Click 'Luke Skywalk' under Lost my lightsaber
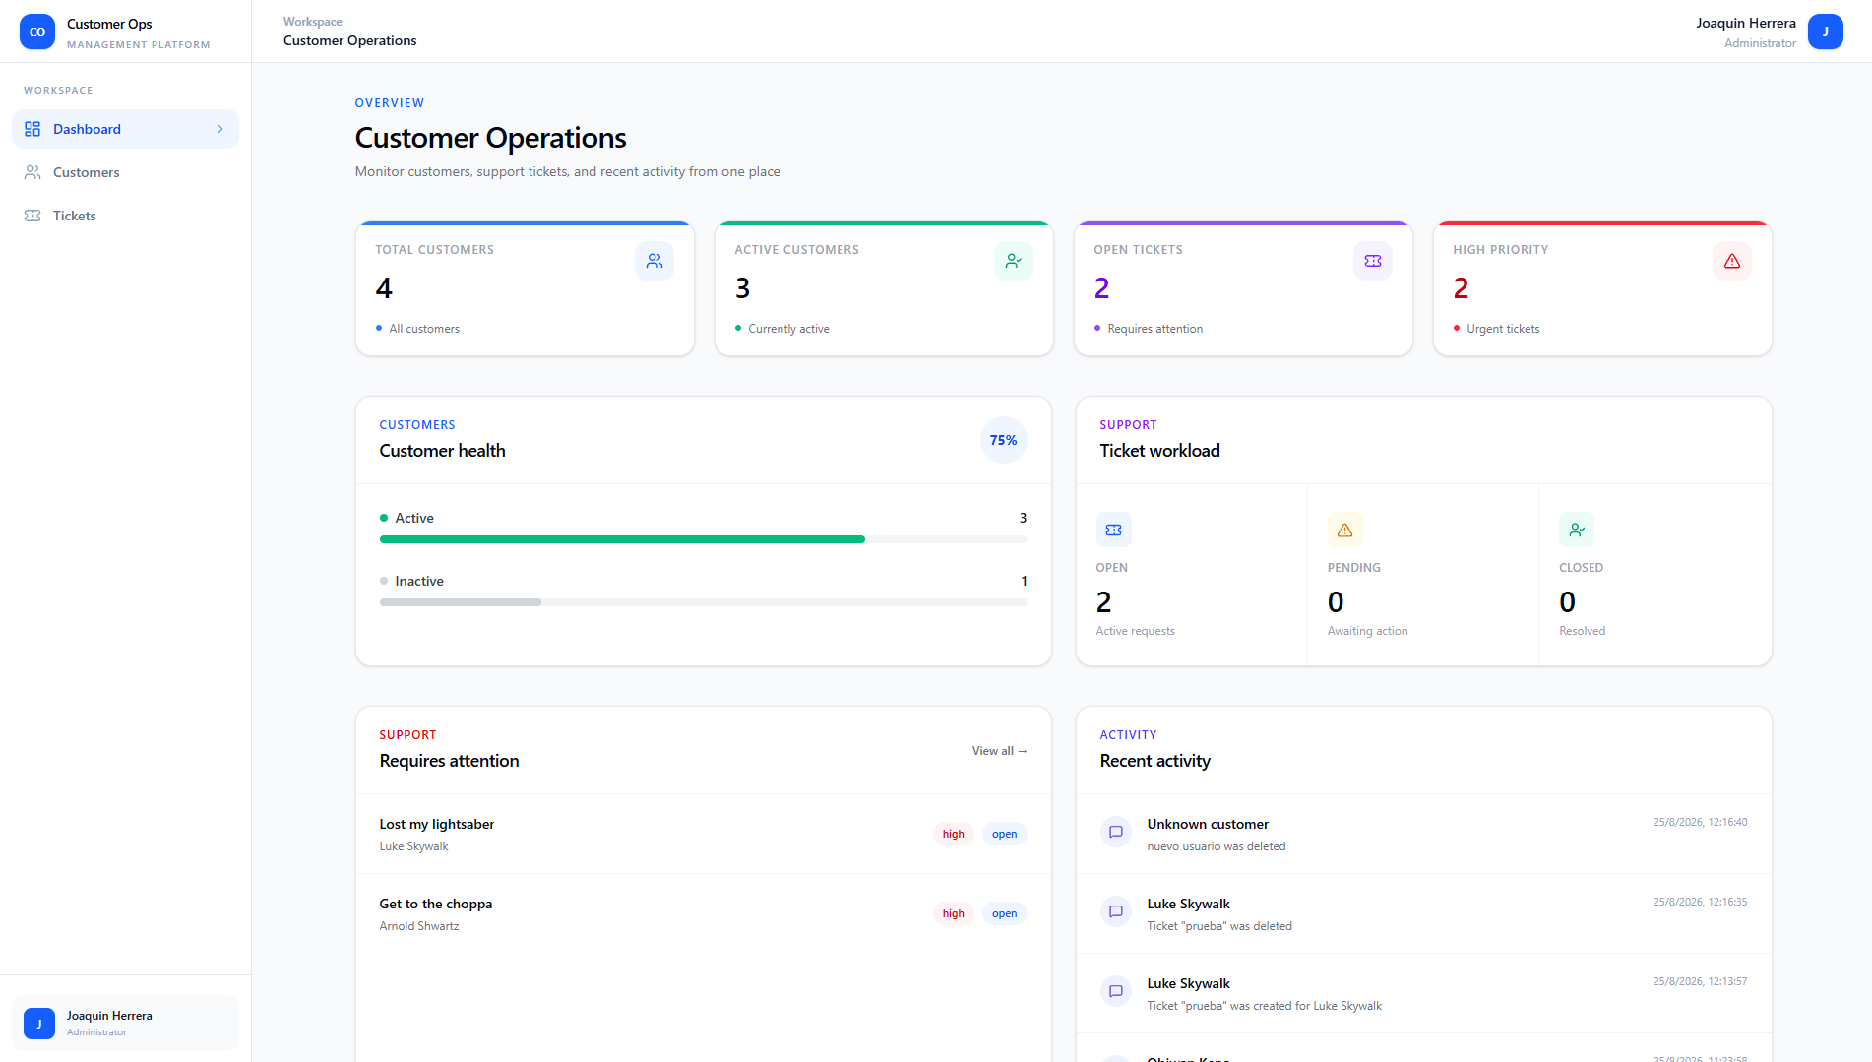Screen dimensions: 1872x1062 click(x=413, y=846)
